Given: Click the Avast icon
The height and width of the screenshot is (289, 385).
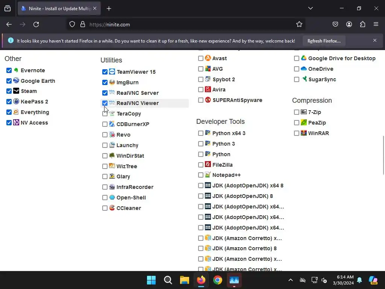Looking at the screenshot, I should point(208,58).
